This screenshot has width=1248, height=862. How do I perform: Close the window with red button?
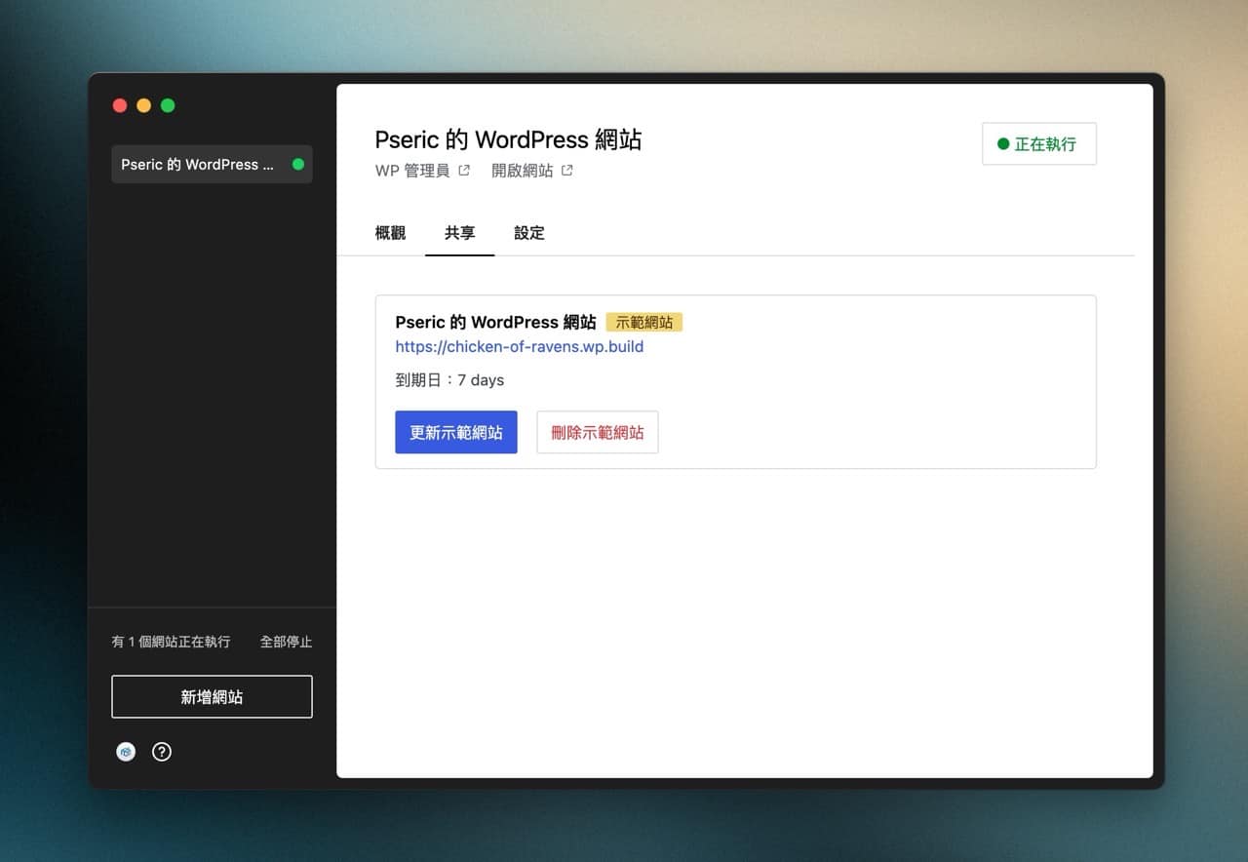click(120, 105)
